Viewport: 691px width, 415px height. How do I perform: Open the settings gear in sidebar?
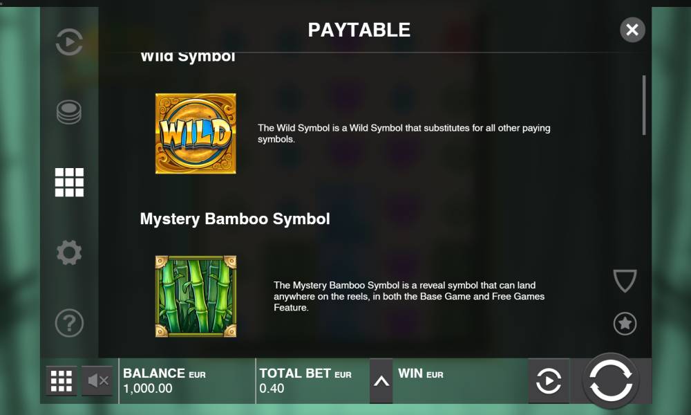click(69, 252)
